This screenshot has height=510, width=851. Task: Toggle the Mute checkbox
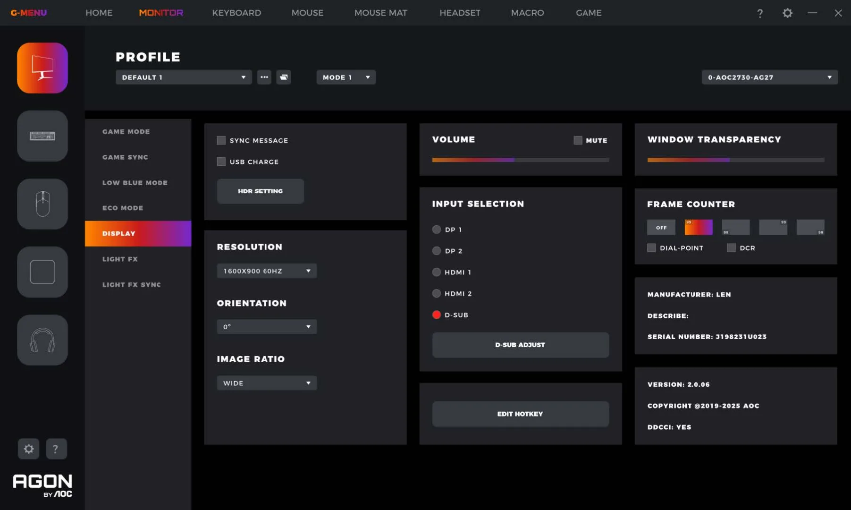click(x=578, y=140)
